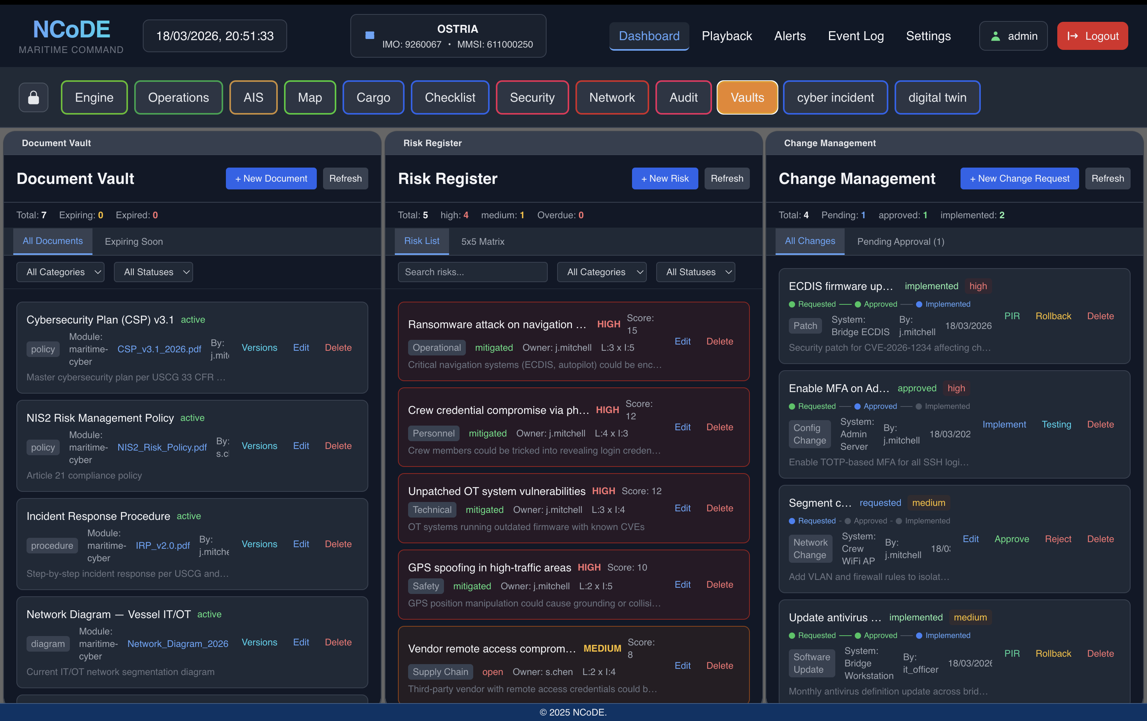Switch to the 5x5 Matrix tab
The height and width of the screenshot is (721, 1147).
tap(482, 241)
